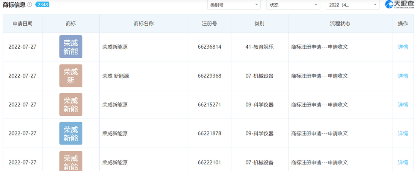This screenshot has height=171, width=416.
Task: Open 详情 for registration 66236814
Action: point(403,47)
